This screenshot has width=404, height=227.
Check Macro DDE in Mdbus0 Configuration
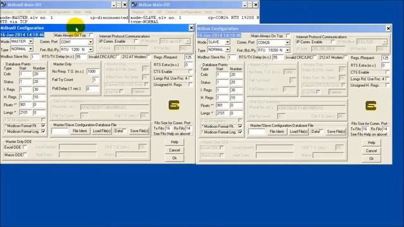[x=25, y=154]
